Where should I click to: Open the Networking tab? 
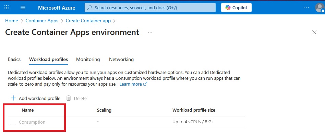click(x=121, y=59)
